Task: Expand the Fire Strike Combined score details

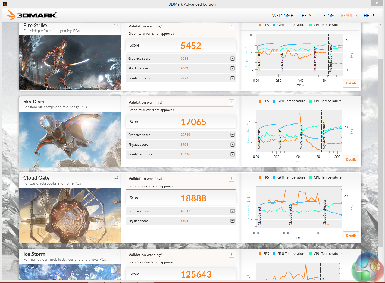Action: tap(233, 78)
